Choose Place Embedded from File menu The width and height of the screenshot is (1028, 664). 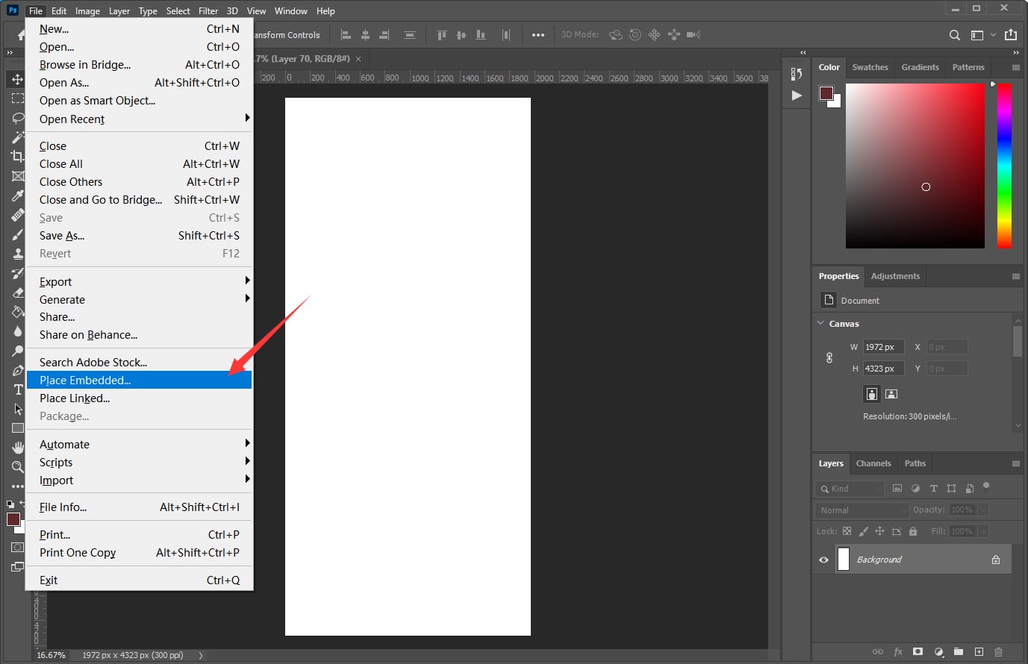click(140, 380)
